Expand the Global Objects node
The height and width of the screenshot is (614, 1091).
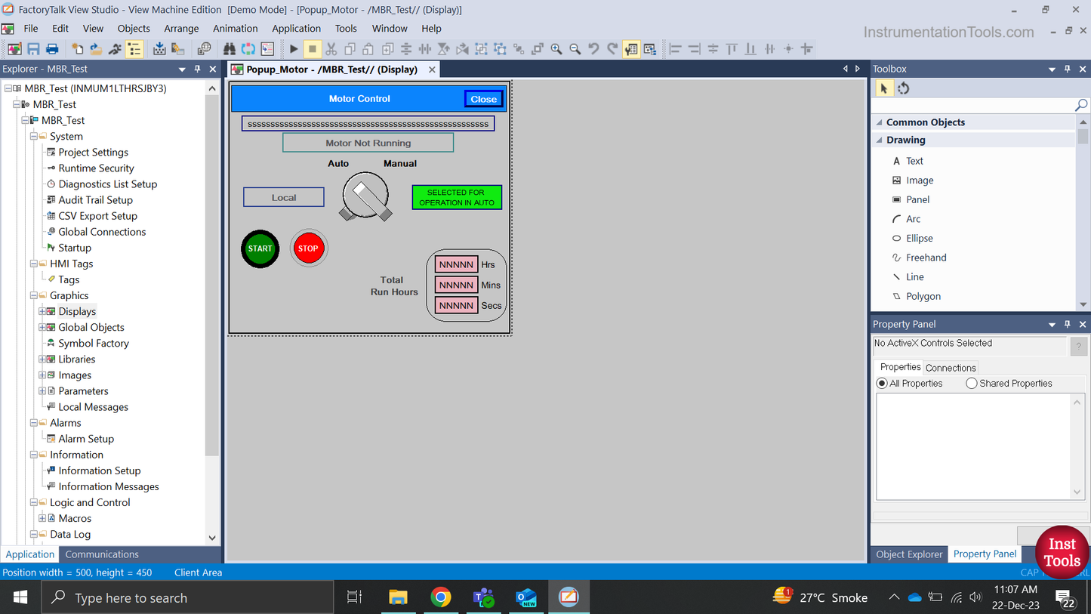click(x=42, y=327)
